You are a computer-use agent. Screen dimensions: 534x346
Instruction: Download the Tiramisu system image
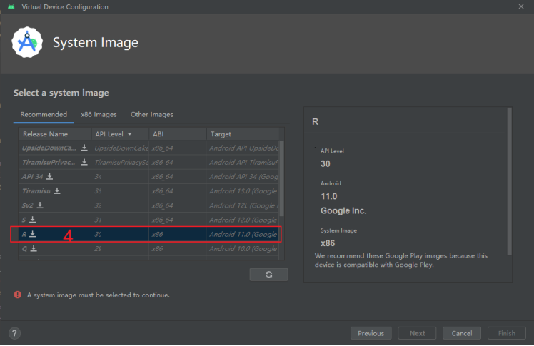(x=57, y=190)
